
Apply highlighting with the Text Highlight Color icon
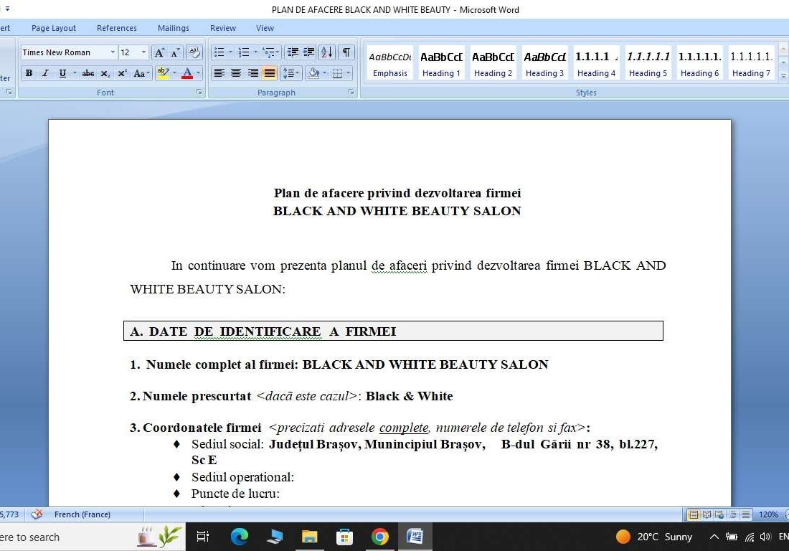click(164, 72)
